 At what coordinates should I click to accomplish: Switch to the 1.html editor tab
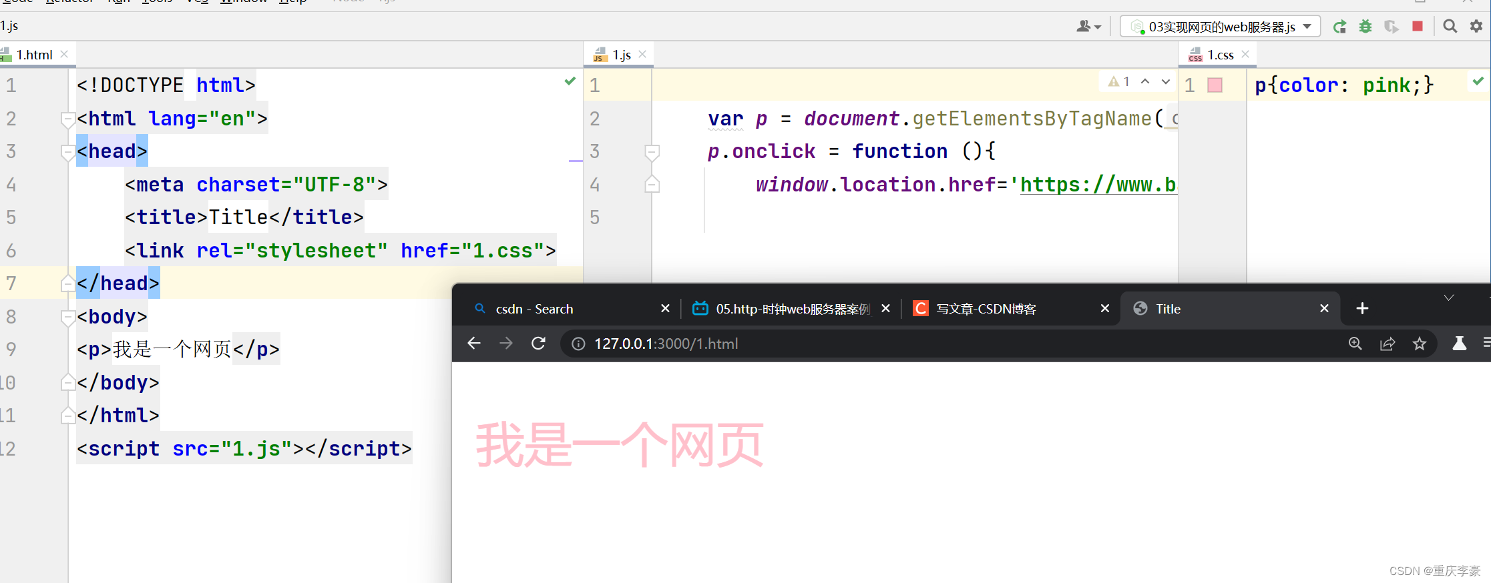coord(34,55)
